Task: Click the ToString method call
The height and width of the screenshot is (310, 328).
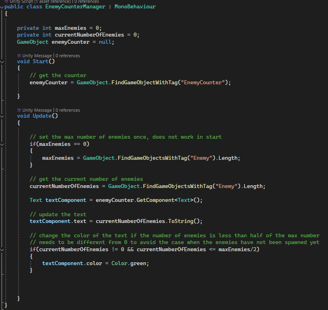Action: (x=181, y=221)
